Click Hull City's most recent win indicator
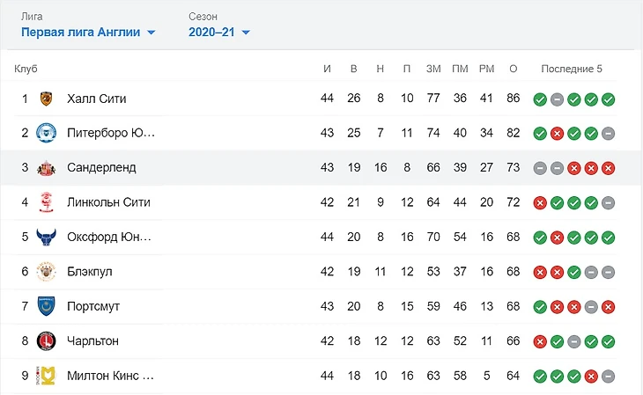 point(608,99)
